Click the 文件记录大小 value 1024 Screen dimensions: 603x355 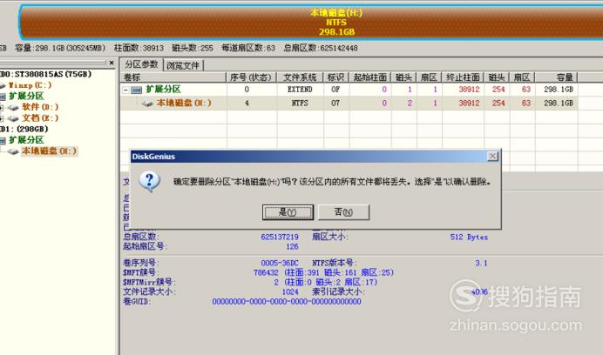290,292
